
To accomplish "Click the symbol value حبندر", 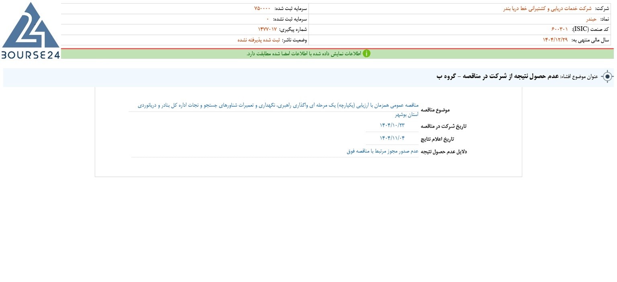I will click(592, 19).
